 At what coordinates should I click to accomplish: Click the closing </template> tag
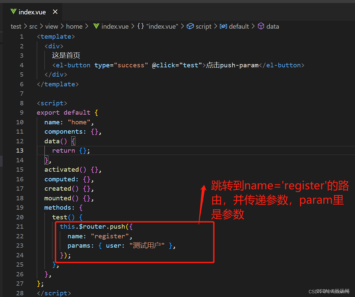tap(58, 84)
